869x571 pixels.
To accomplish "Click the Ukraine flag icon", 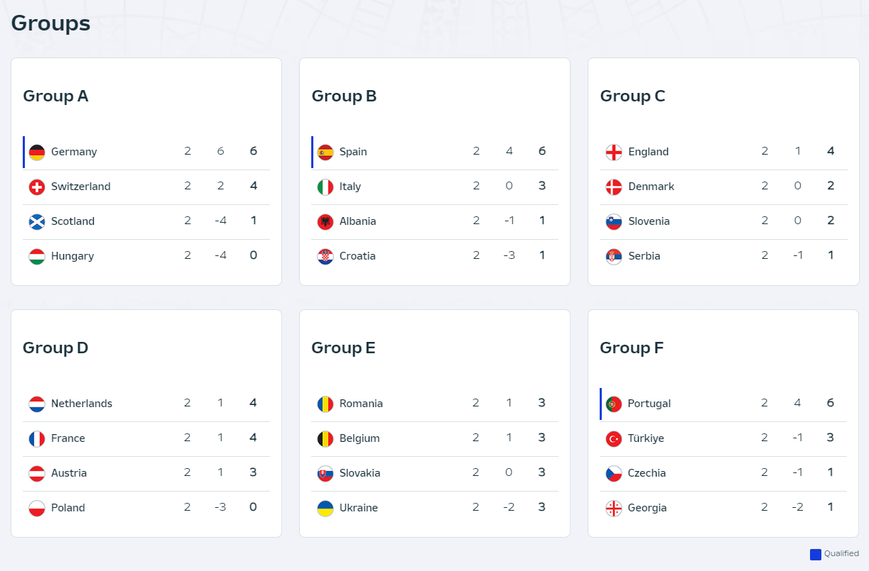I will (325, 509).
